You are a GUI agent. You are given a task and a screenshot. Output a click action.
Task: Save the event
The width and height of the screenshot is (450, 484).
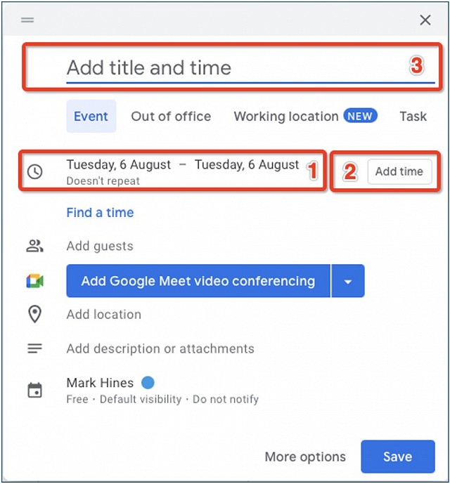(397, 457)
